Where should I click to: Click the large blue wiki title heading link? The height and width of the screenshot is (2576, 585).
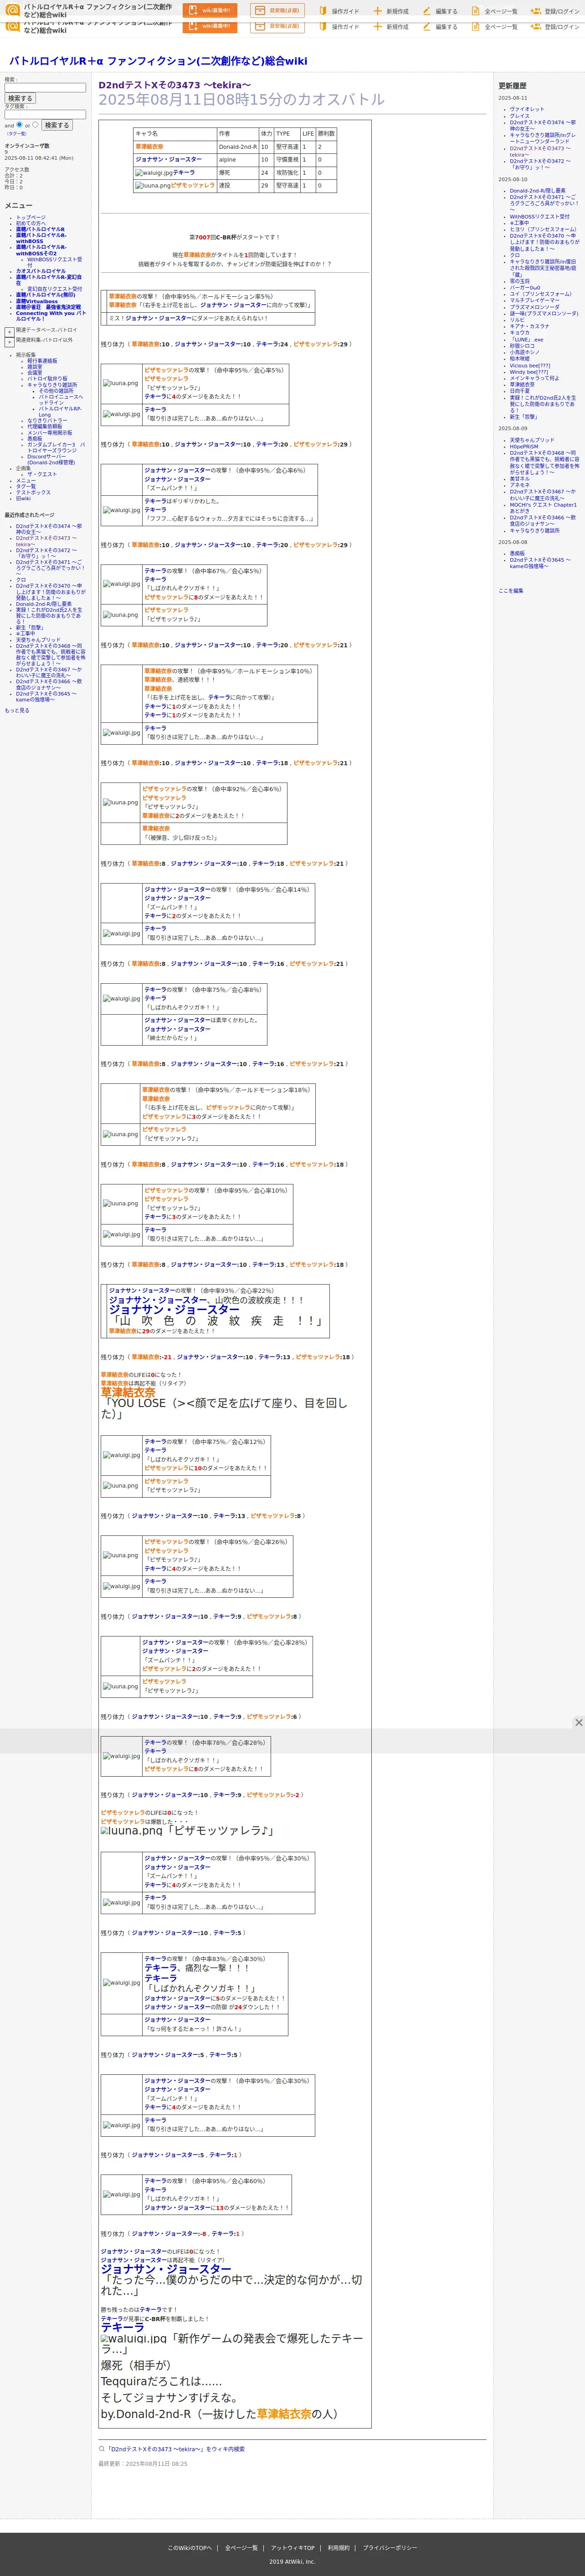point(158,61)
